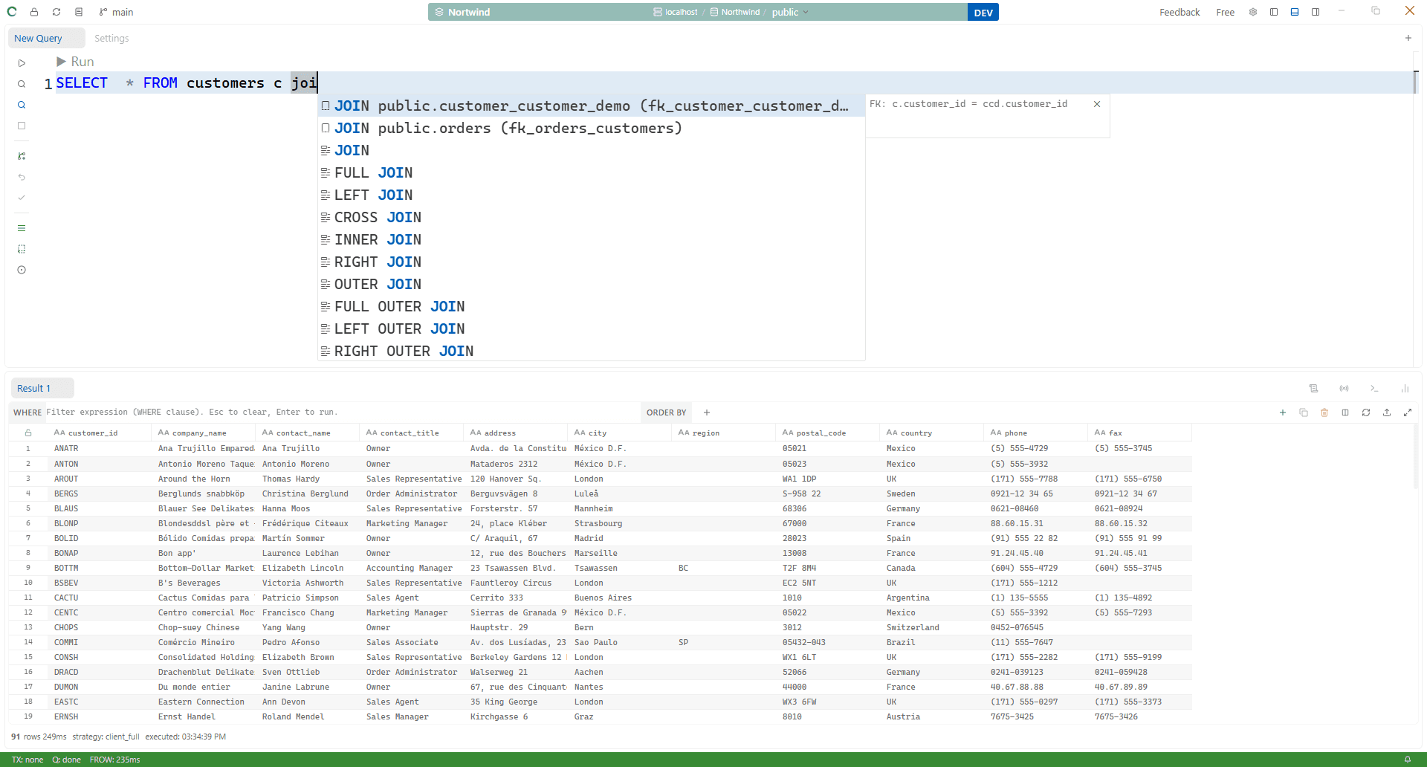
Task: Toggle the bottom panel layout
Action: pos(1295,12)
